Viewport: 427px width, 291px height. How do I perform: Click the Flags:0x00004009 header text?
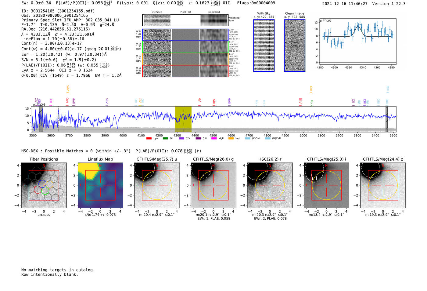pyautogui.click(x=256, y=3)
